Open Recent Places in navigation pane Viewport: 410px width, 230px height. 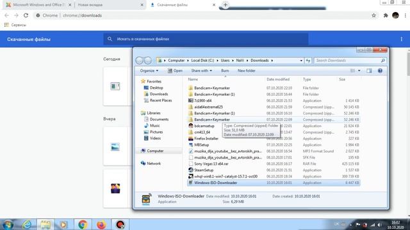tap(158, 100)
